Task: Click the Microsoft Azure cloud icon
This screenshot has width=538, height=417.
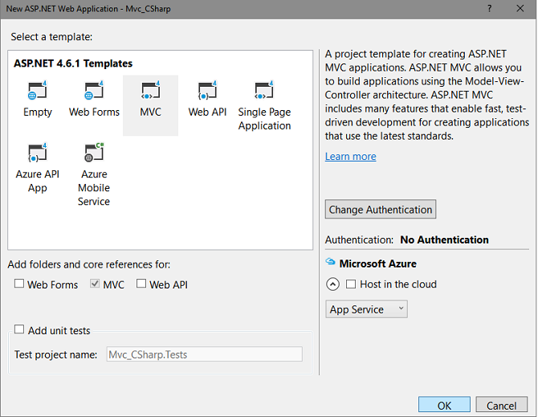Action: click(x=330, y=262)
